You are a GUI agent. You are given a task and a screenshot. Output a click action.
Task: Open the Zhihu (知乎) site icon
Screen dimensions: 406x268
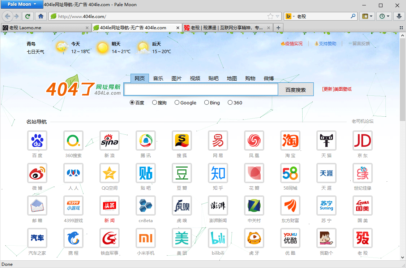click(218, 173)
